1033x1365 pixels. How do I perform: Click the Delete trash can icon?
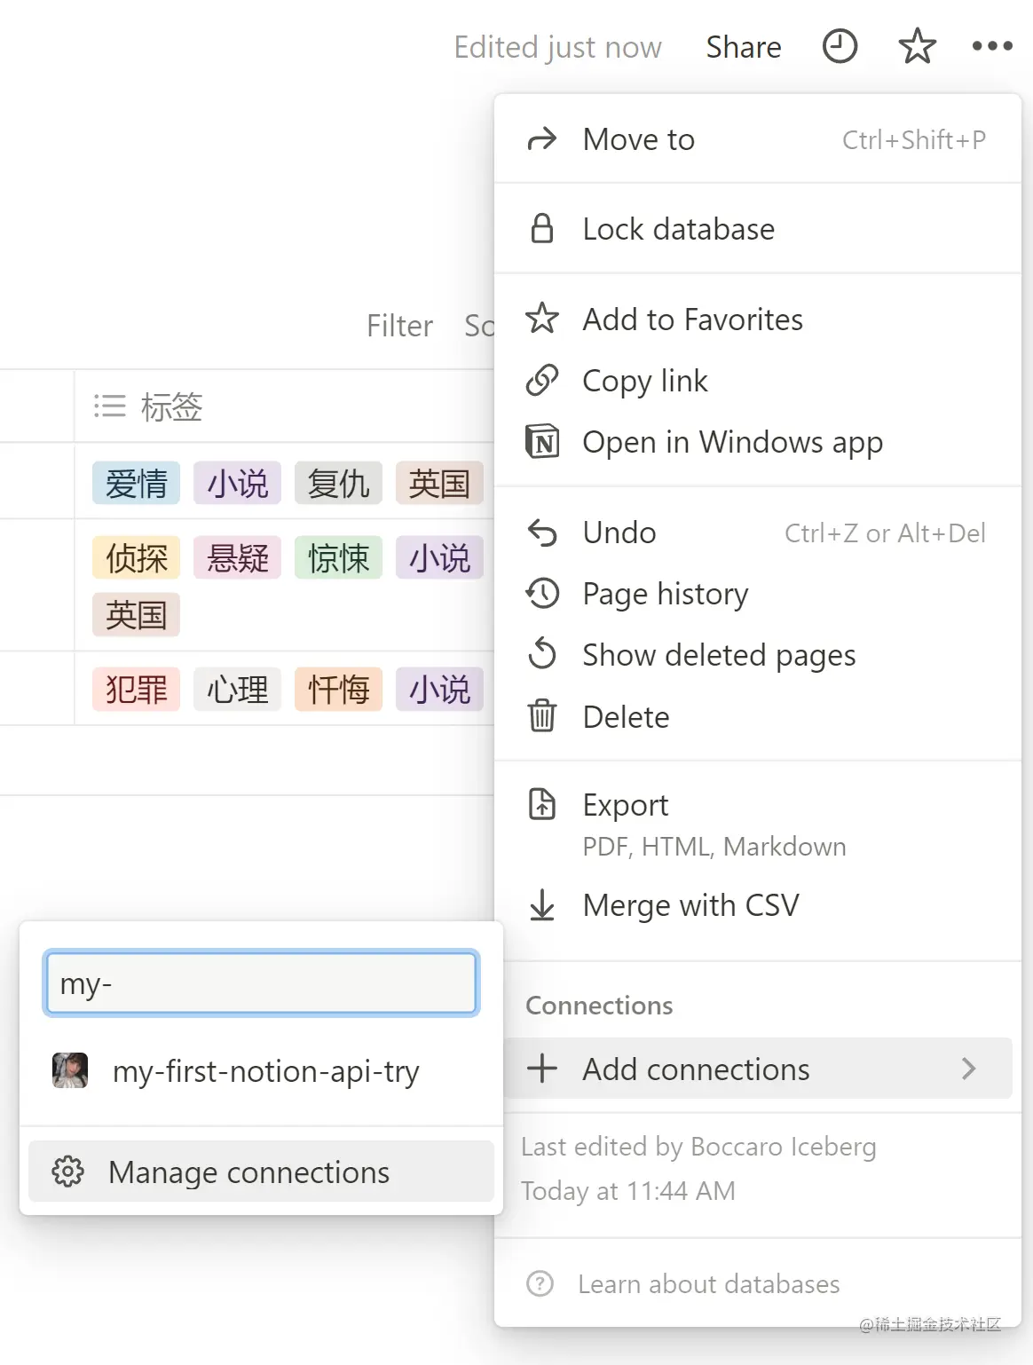[541, 716]
